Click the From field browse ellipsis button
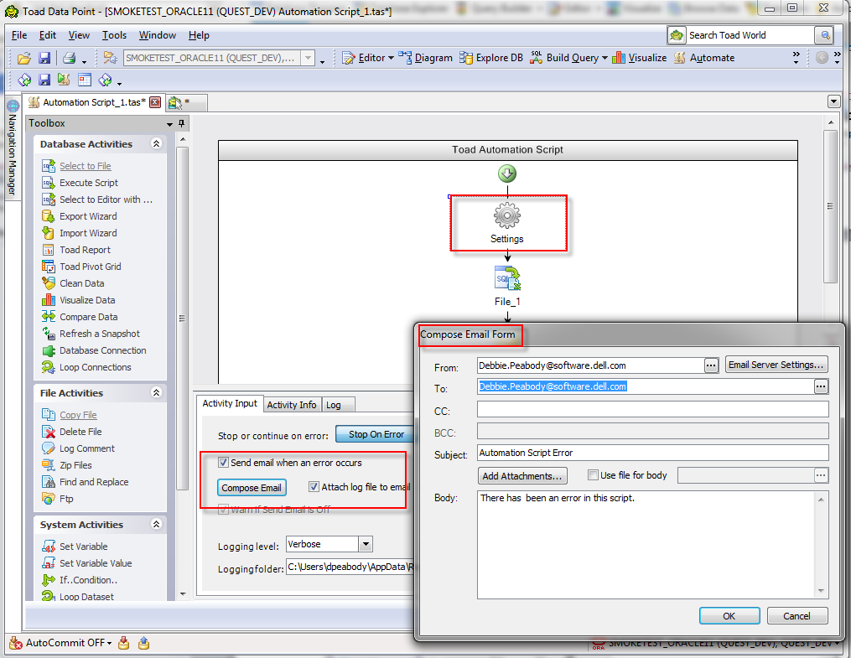The height and width of the screenshot is (658, 851). click(711, 365)
